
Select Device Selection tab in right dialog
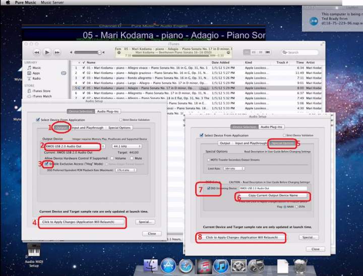[245, 127]
